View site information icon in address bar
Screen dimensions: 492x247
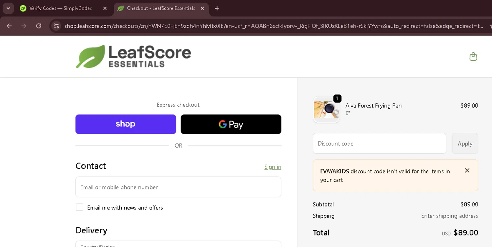[x=56, y=26]
